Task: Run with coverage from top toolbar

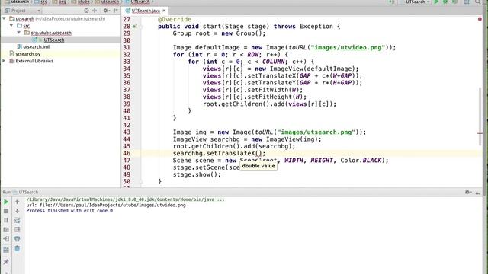Action: click(454, 2)
